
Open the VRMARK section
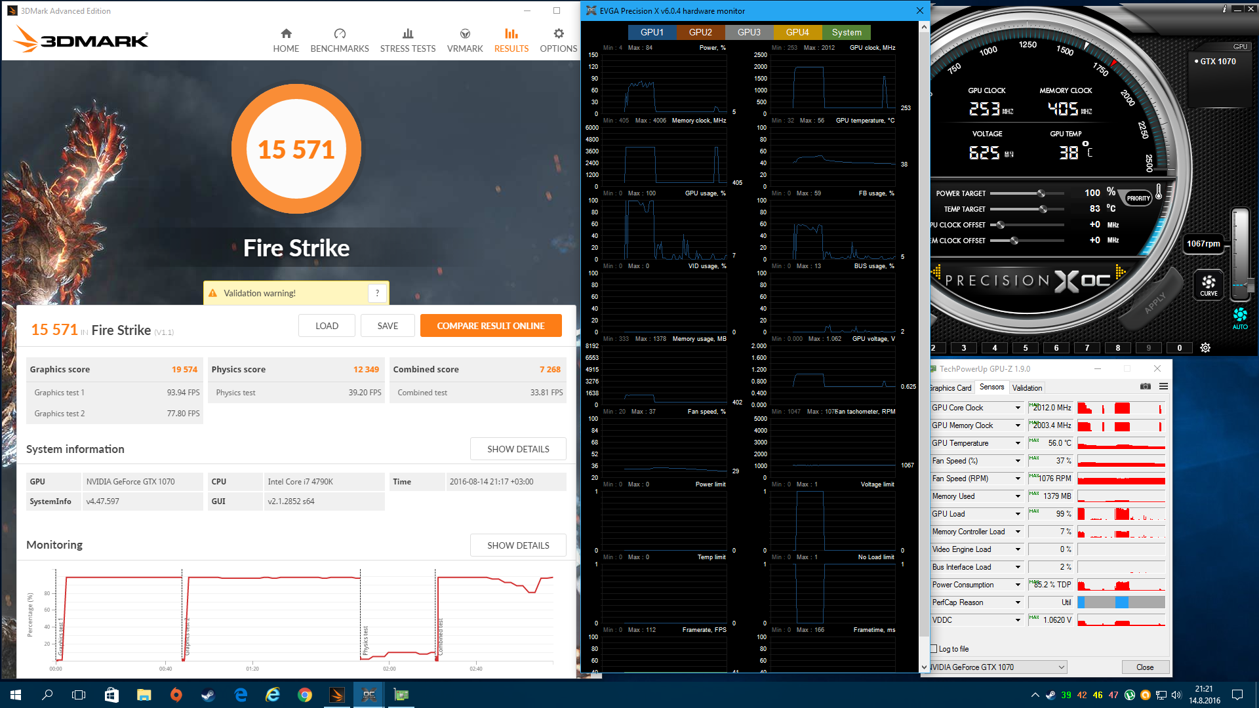pos(465,41)
